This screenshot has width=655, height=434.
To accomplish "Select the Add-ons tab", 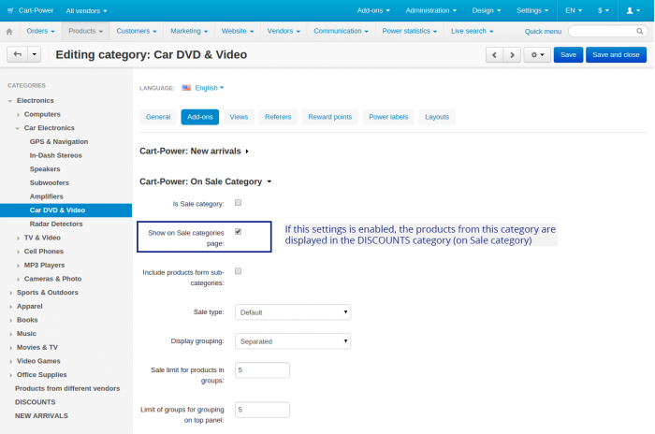I will pyautogui.click(x=200, y=117).
